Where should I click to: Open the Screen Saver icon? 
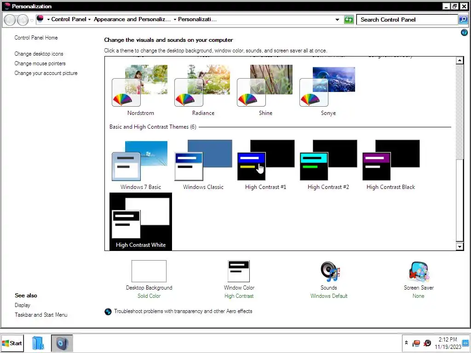[419, 271]
